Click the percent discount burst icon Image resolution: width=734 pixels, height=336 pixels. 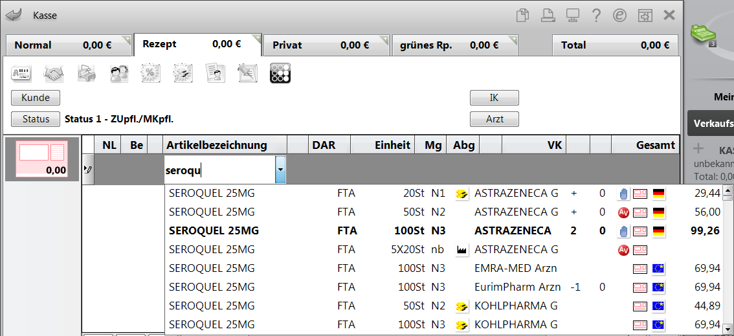point(151,73)
